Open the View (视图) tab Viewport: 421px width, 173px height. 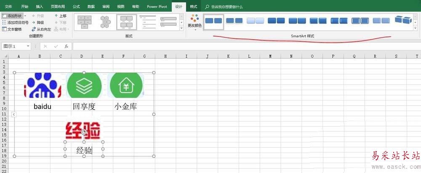tap(120, 7)
